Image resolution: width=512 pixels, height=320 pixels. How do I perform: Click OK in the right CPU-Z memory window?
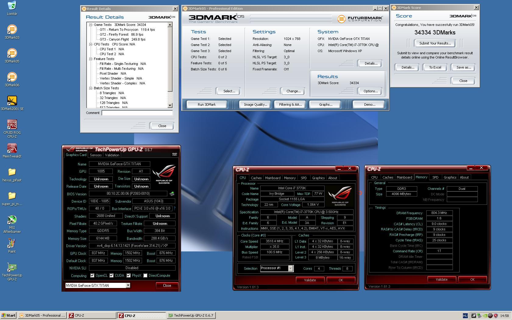pos(472,279)
